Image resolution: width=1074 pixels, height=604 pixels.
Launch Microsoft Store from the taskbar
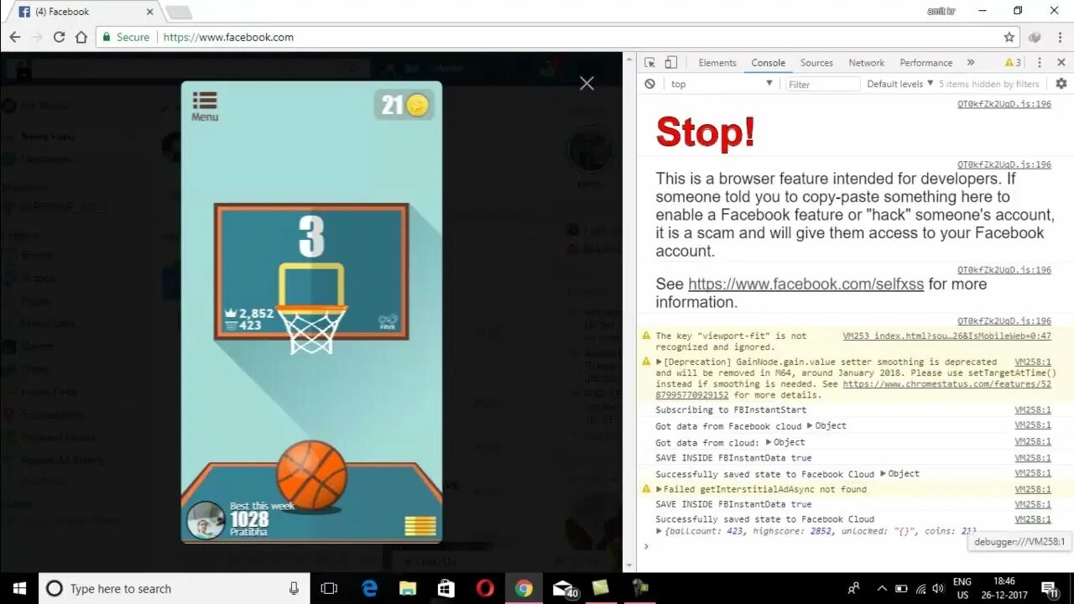(x=446, y=588)
